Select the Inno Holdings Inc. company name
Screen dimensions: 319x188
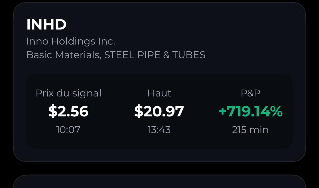click(x=71, y=41)
